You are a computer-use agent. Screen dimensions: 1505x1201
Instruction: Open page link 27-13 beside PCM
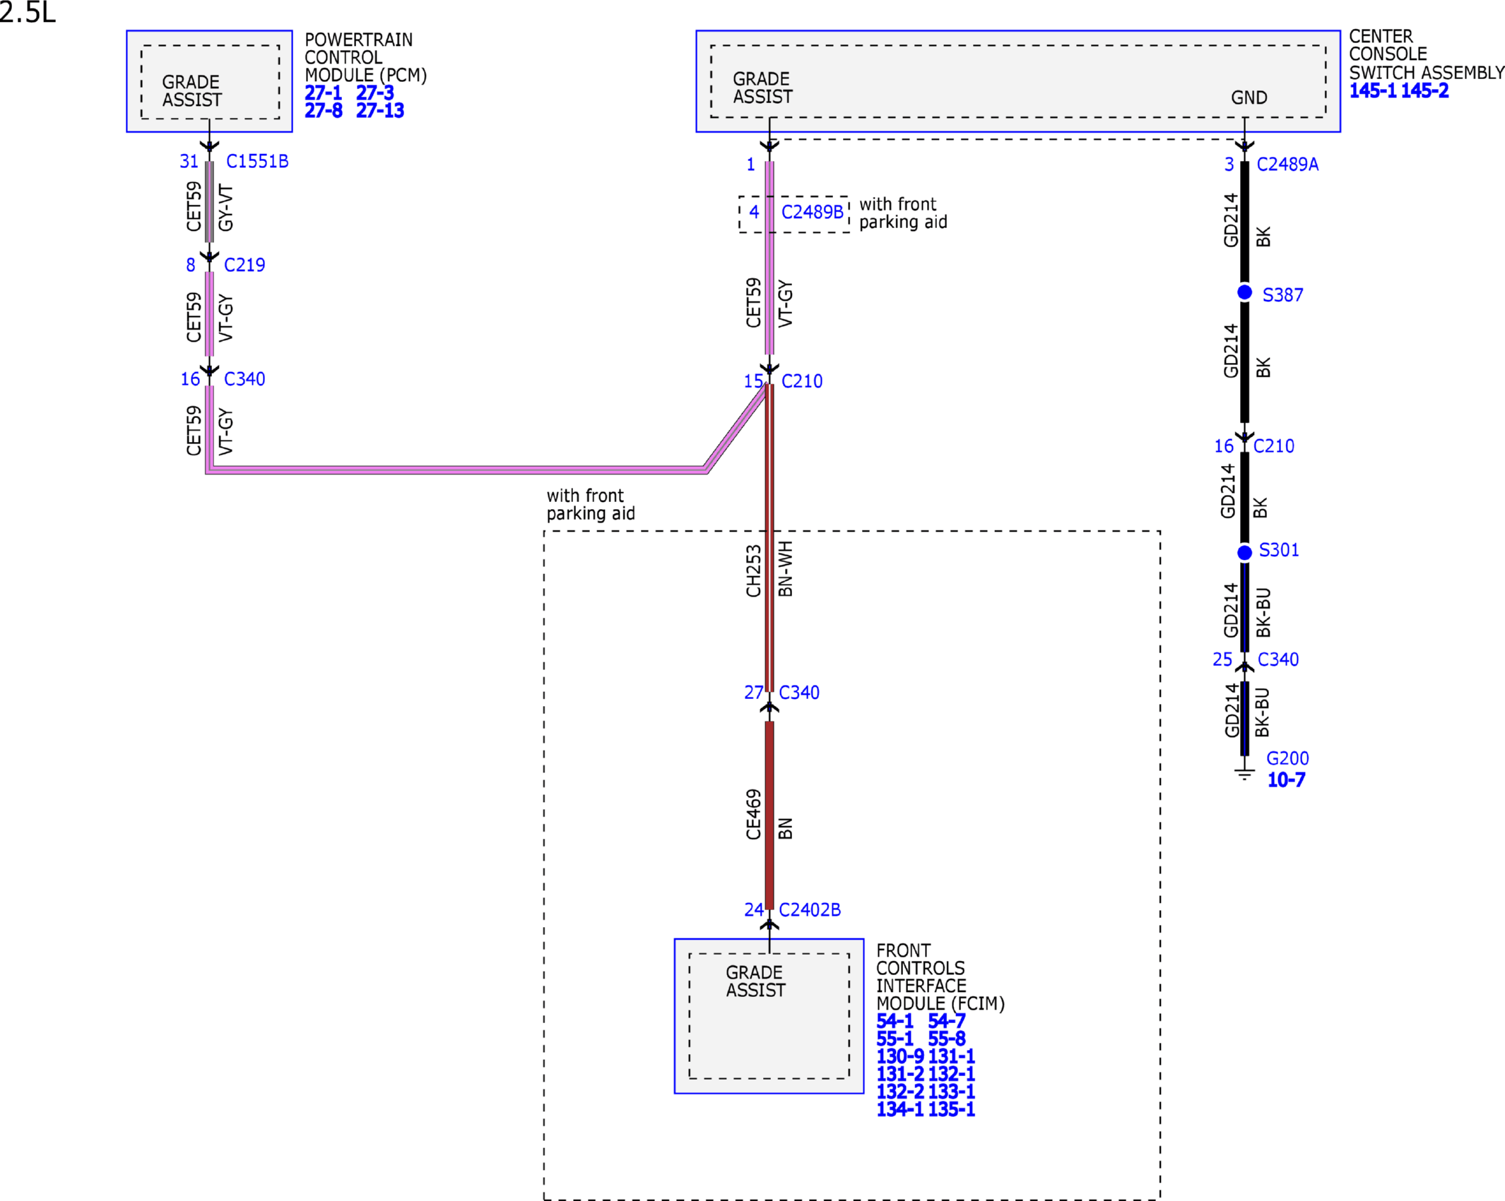click(380, 111)
